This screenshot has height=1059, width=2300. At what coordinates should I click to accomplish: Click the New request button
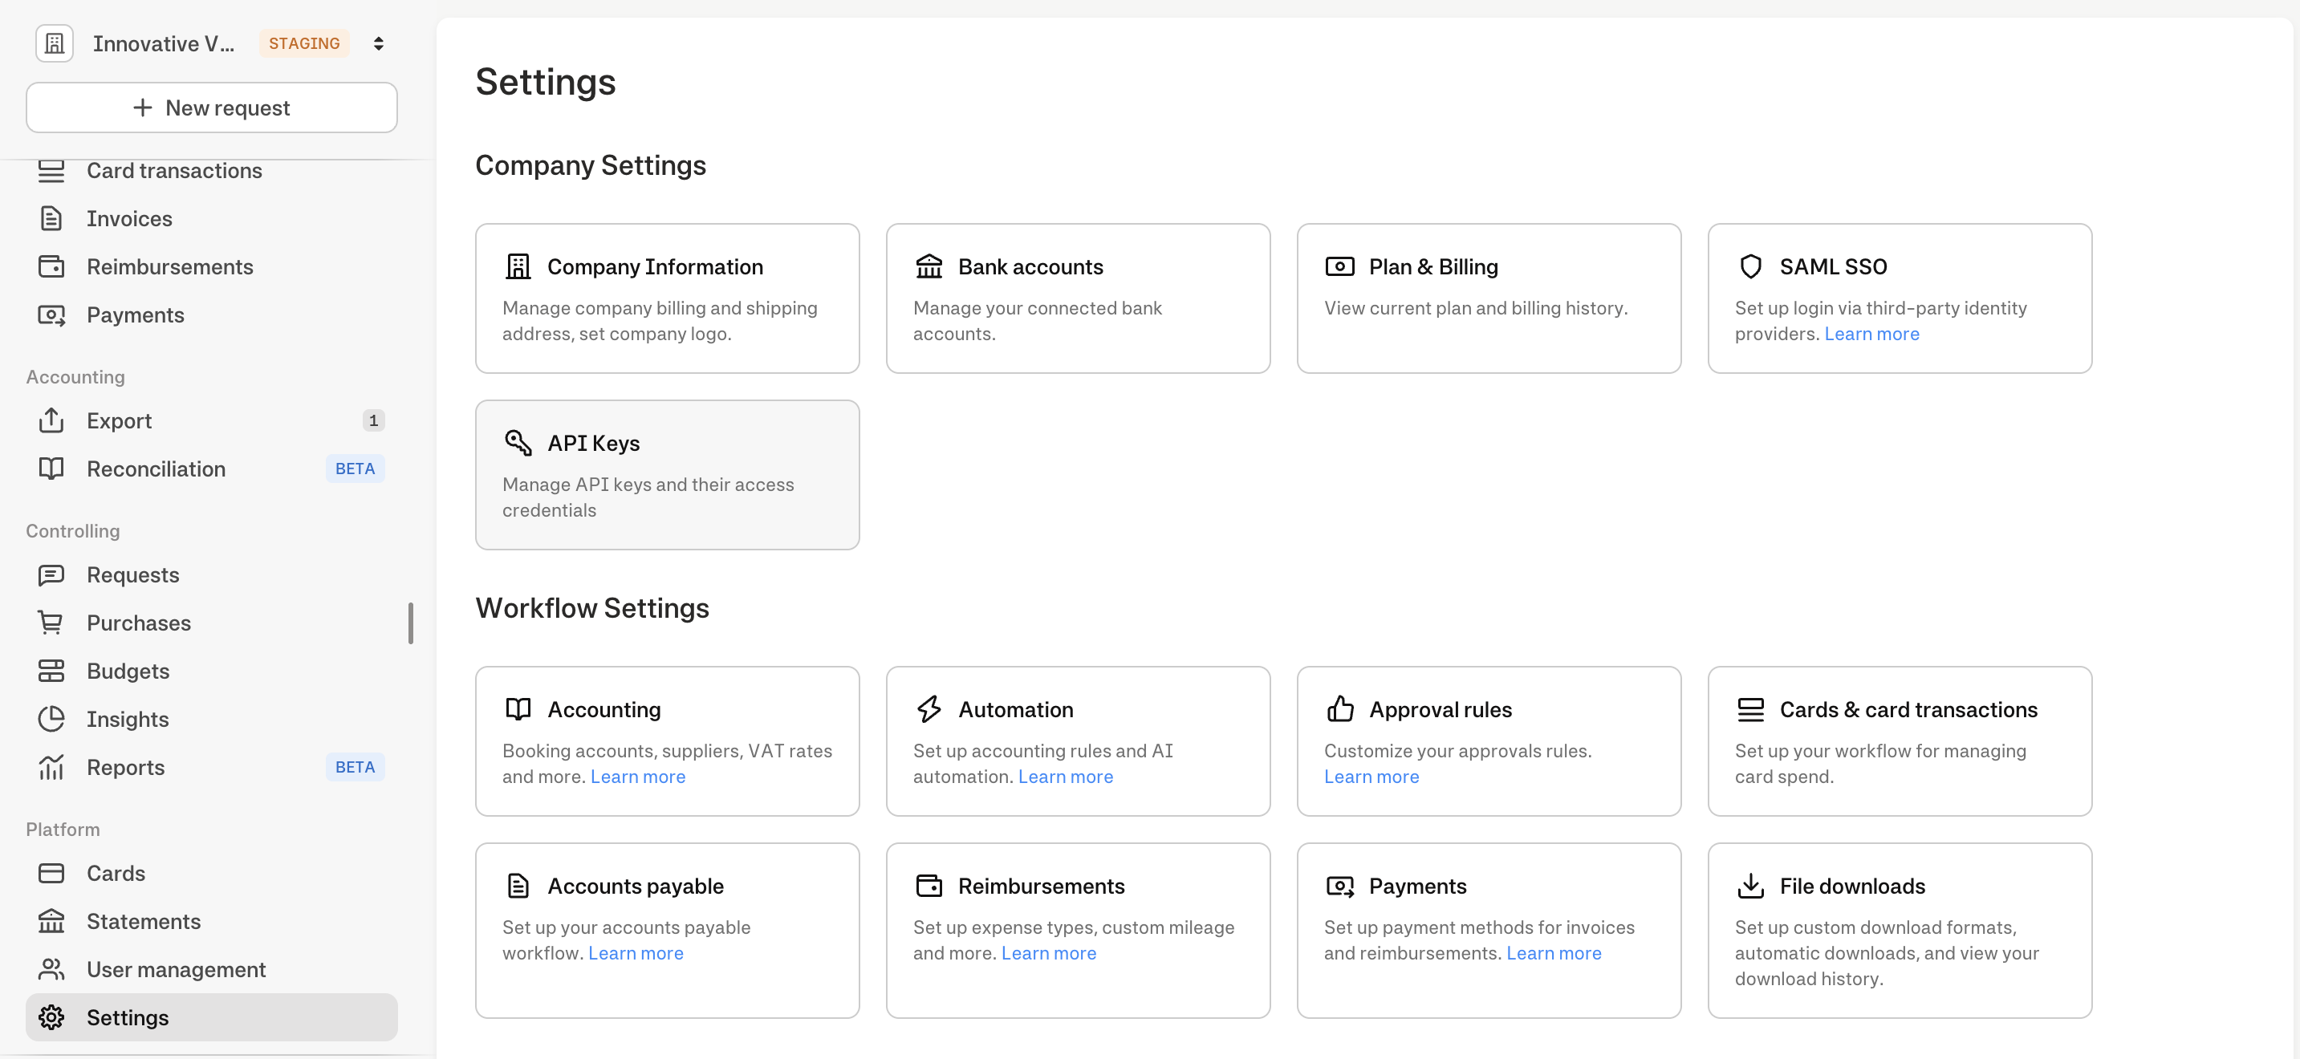coord(211,108)
